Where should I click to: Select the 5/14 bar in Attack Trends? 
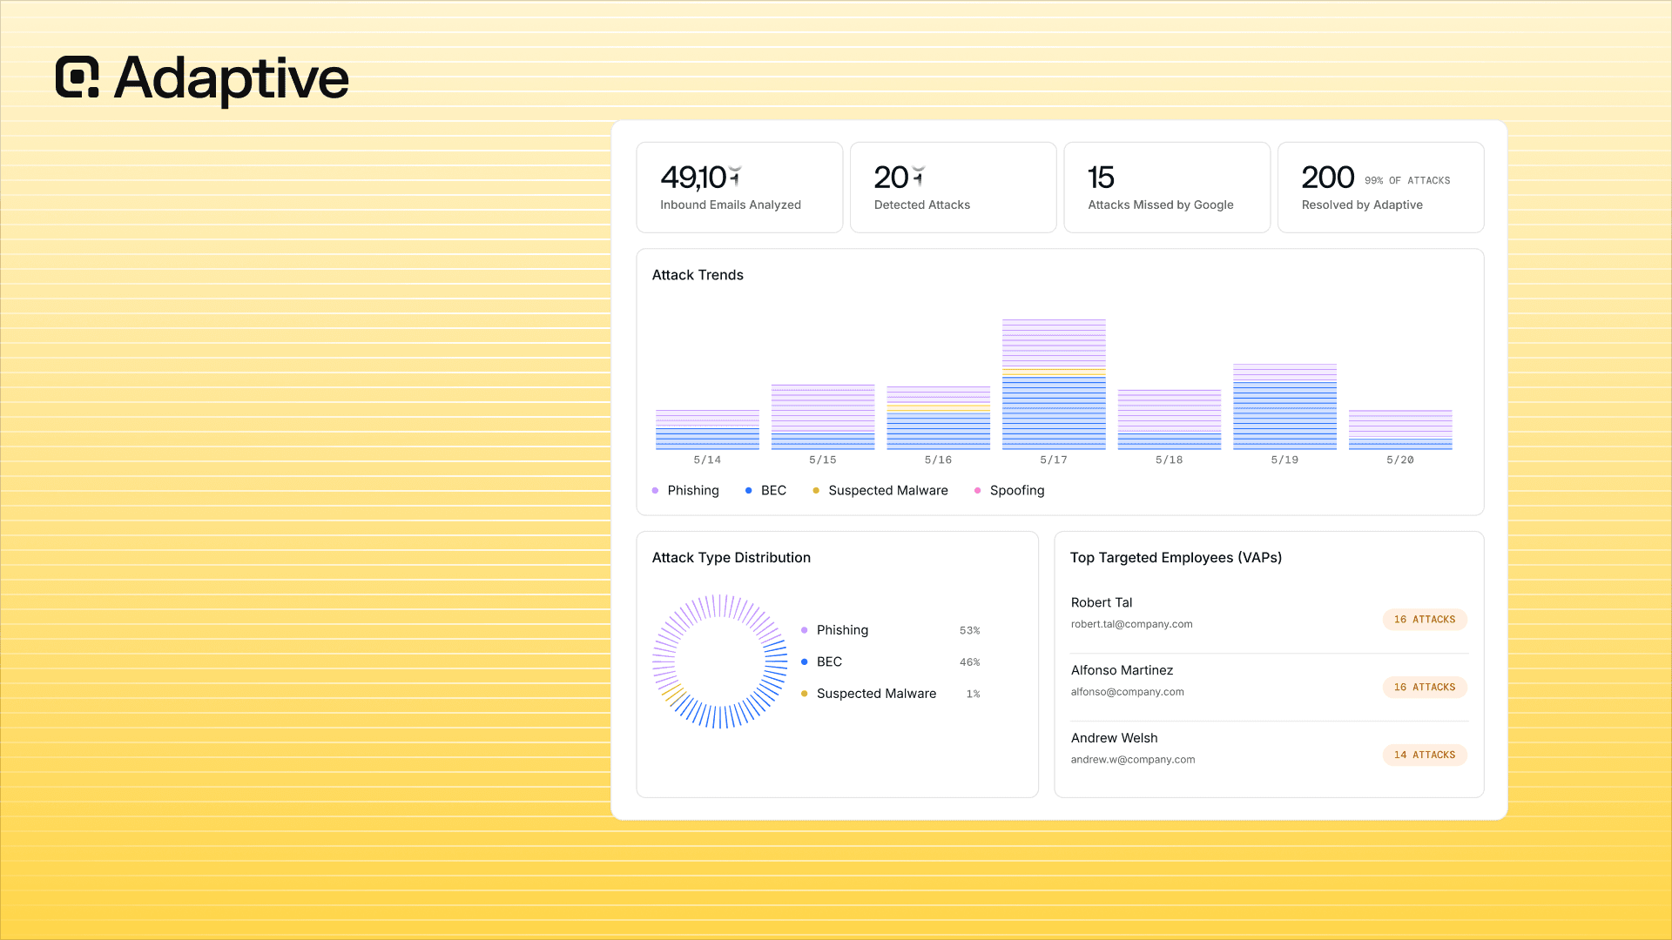tap(707, 429)
